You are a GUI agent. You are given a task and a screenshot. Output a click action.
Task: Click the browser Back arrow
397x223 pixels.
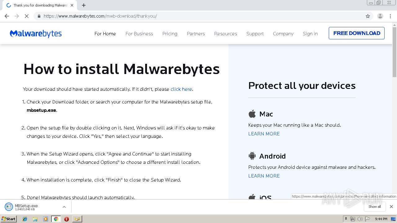coord(7,16)
